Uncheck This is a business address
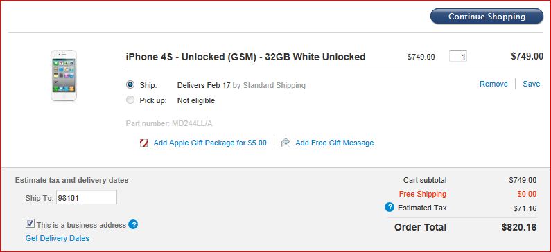This screenshot has height=252, width=551. pos(30,224)
